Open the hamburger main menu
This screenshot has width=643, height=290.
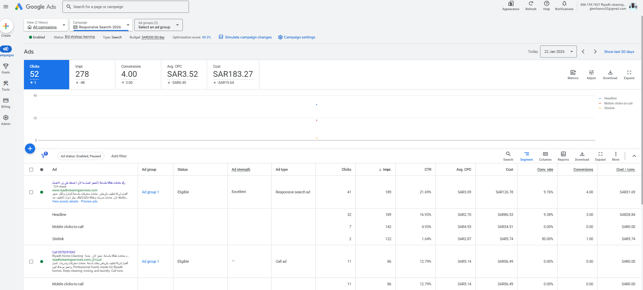pos(6,7)
